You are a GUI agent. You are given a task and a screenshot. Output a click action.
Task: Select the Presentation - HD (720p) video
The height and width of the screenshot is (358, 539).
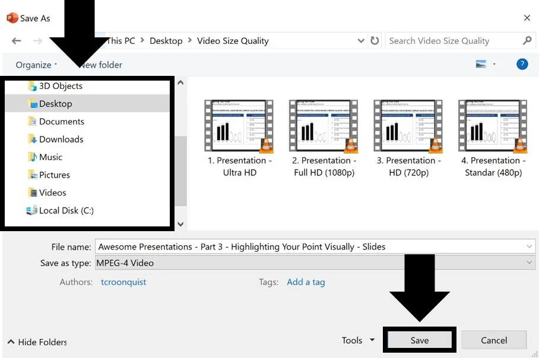[x=408, y=139]
